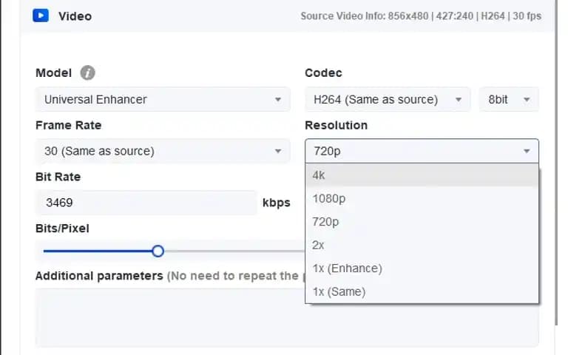568x355 pixels.
Task: Click the blue Video play icon
Action: pyautogui.click(x=41, y=16)
